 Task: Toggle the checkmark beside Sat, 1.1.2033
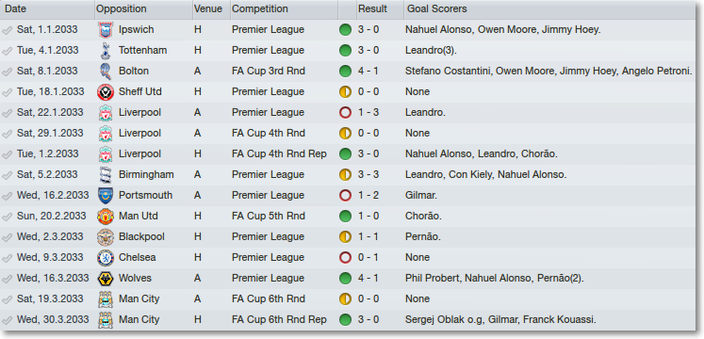8,30
